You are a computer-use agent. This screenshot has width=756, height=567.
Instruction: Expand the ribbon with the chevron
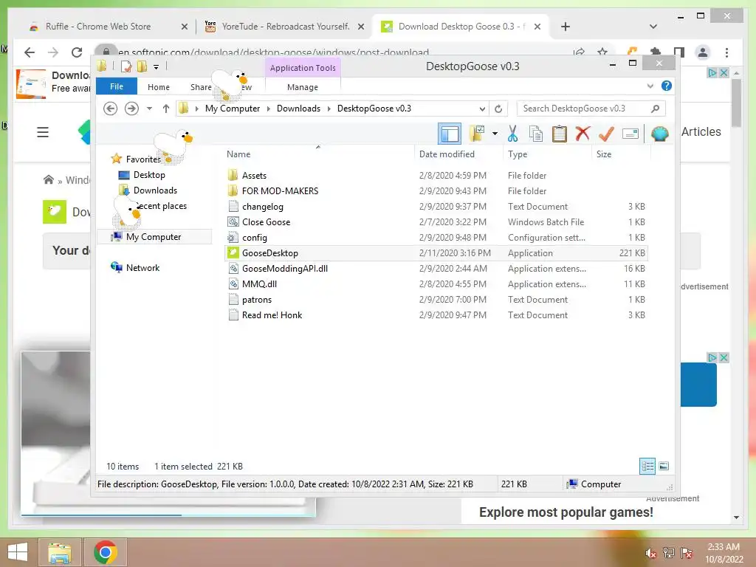pyautogui.click(x=650, y=86)
